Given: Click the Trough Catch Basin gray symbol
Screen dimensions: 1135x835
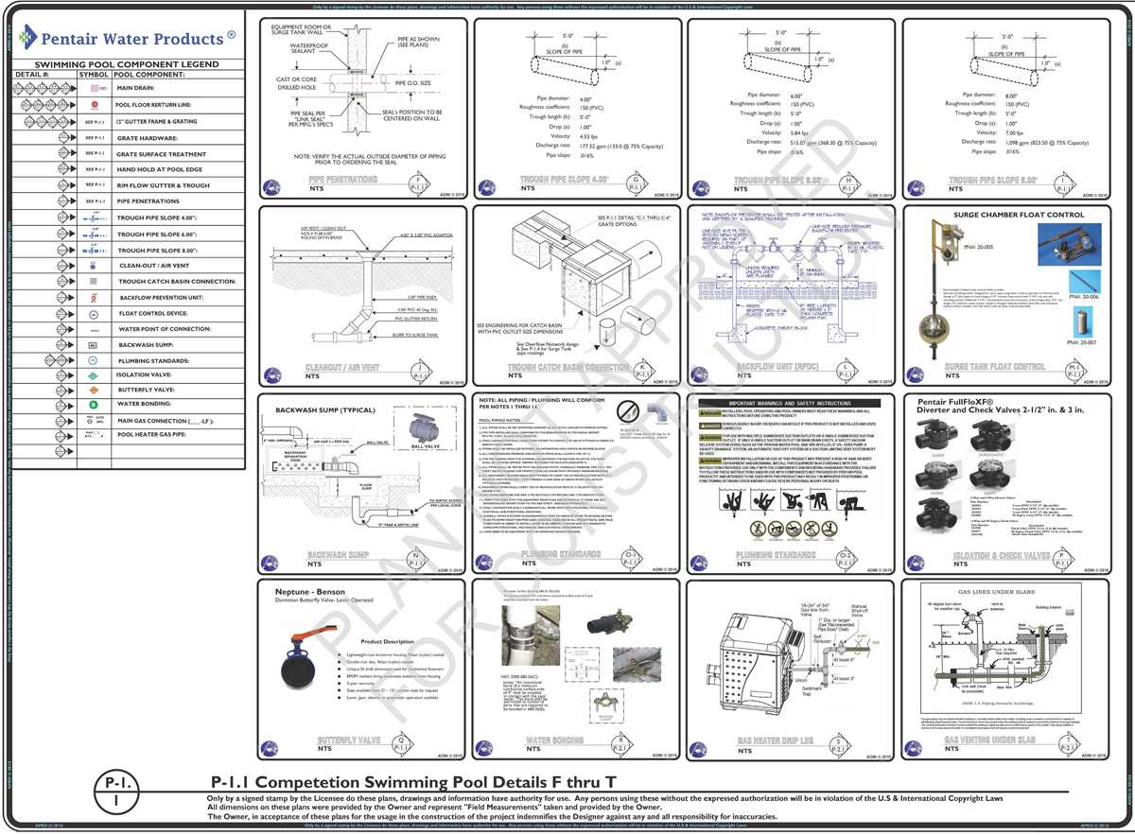Looking at the screenshot, I should [x=94, y=282].
